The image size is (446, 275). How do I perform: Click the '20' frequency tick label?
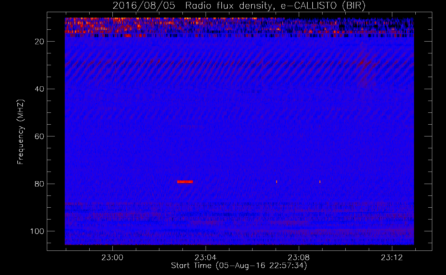tap(39, 42)
